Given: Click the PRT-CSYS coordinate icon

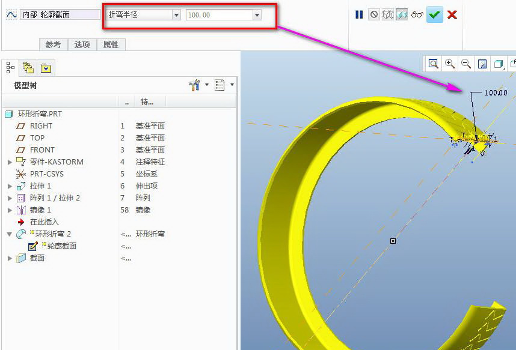Looking at the screenshot, I should coord(20,174).
